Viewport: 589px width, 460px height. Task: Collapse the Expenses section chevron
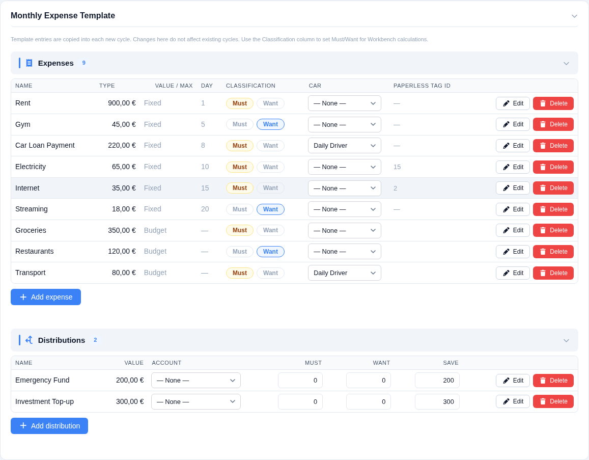[x=567, y=63]
